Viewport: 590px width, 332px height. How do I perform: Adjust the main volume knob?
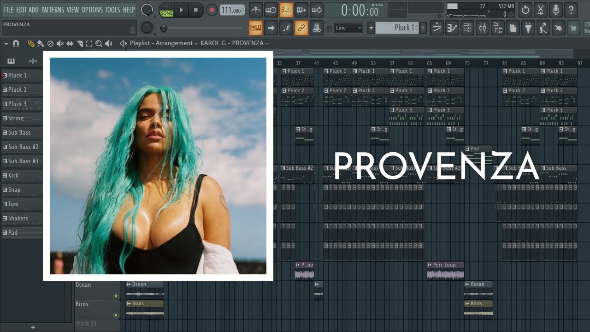pyautogui.click(x=147, y=10)
